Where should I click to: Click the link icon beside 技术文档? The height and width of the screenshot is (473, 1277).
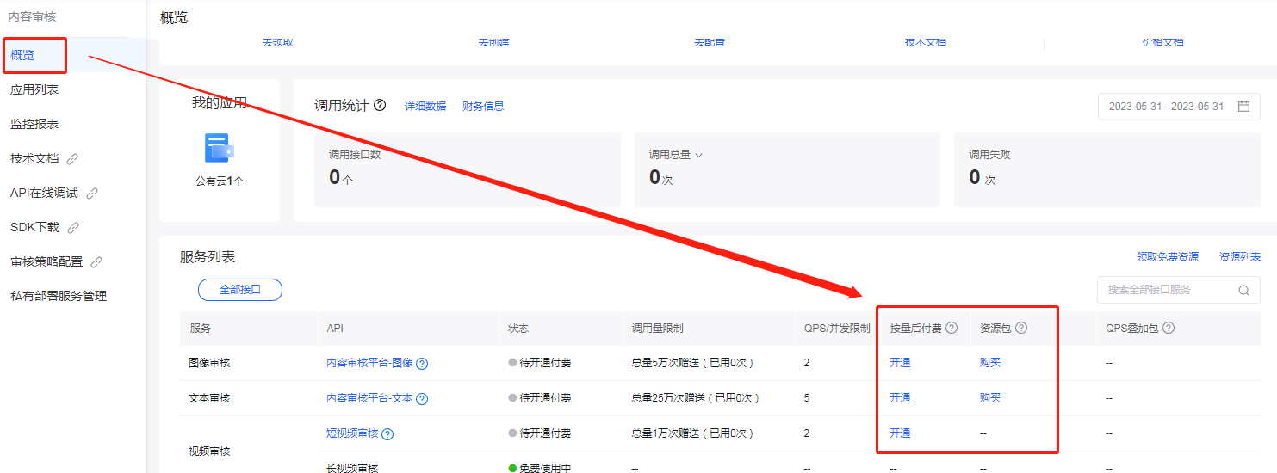(x=72, y=158)
